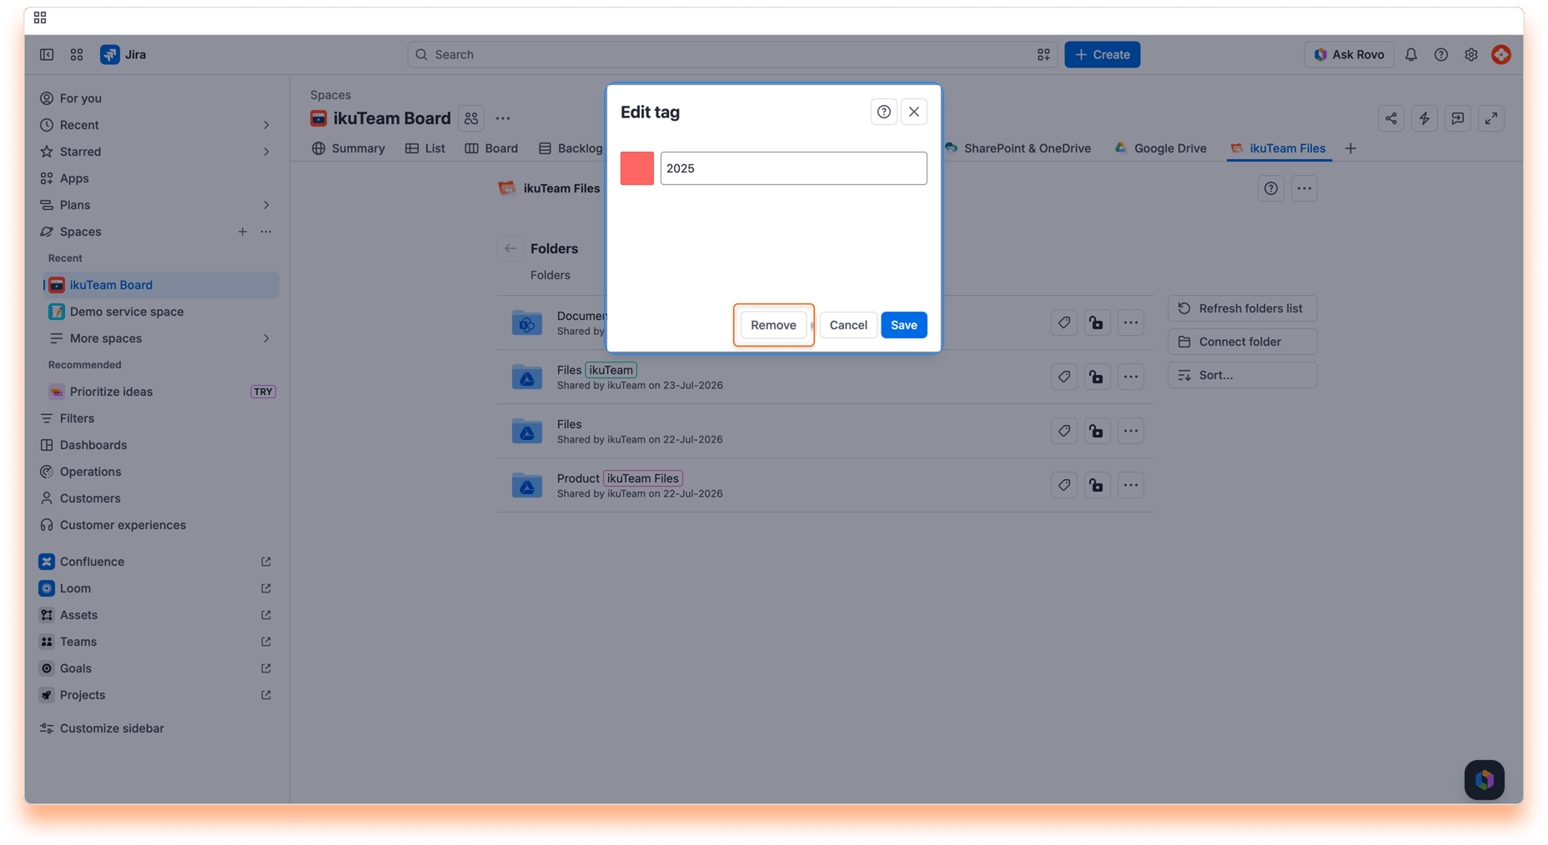Screen dimensions: 1548x845
Task: Open the Sort... option
Action: coord(1242,375)
